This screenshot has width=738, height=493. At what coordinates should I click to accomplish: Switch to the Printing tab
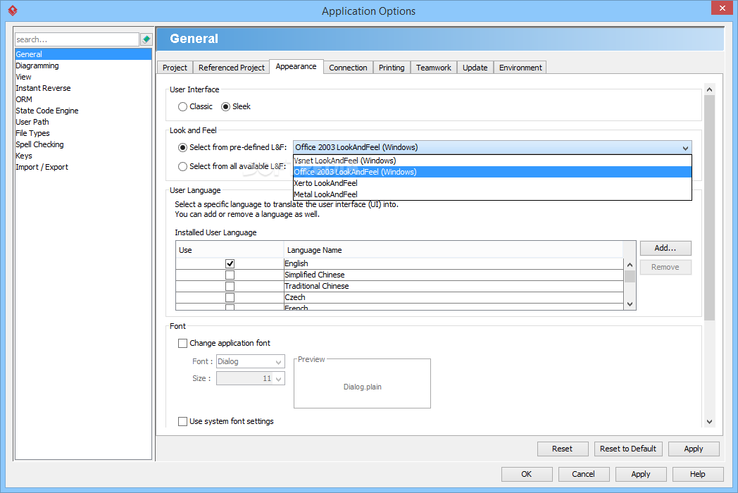coord(392,68)
